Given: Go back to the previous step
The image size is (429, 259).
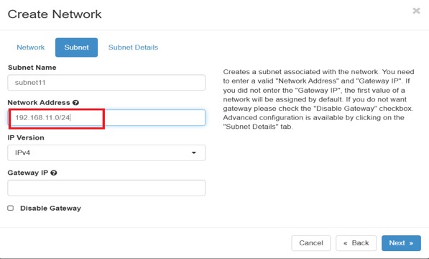Looking at the screenshot, I should pos(356,243).
